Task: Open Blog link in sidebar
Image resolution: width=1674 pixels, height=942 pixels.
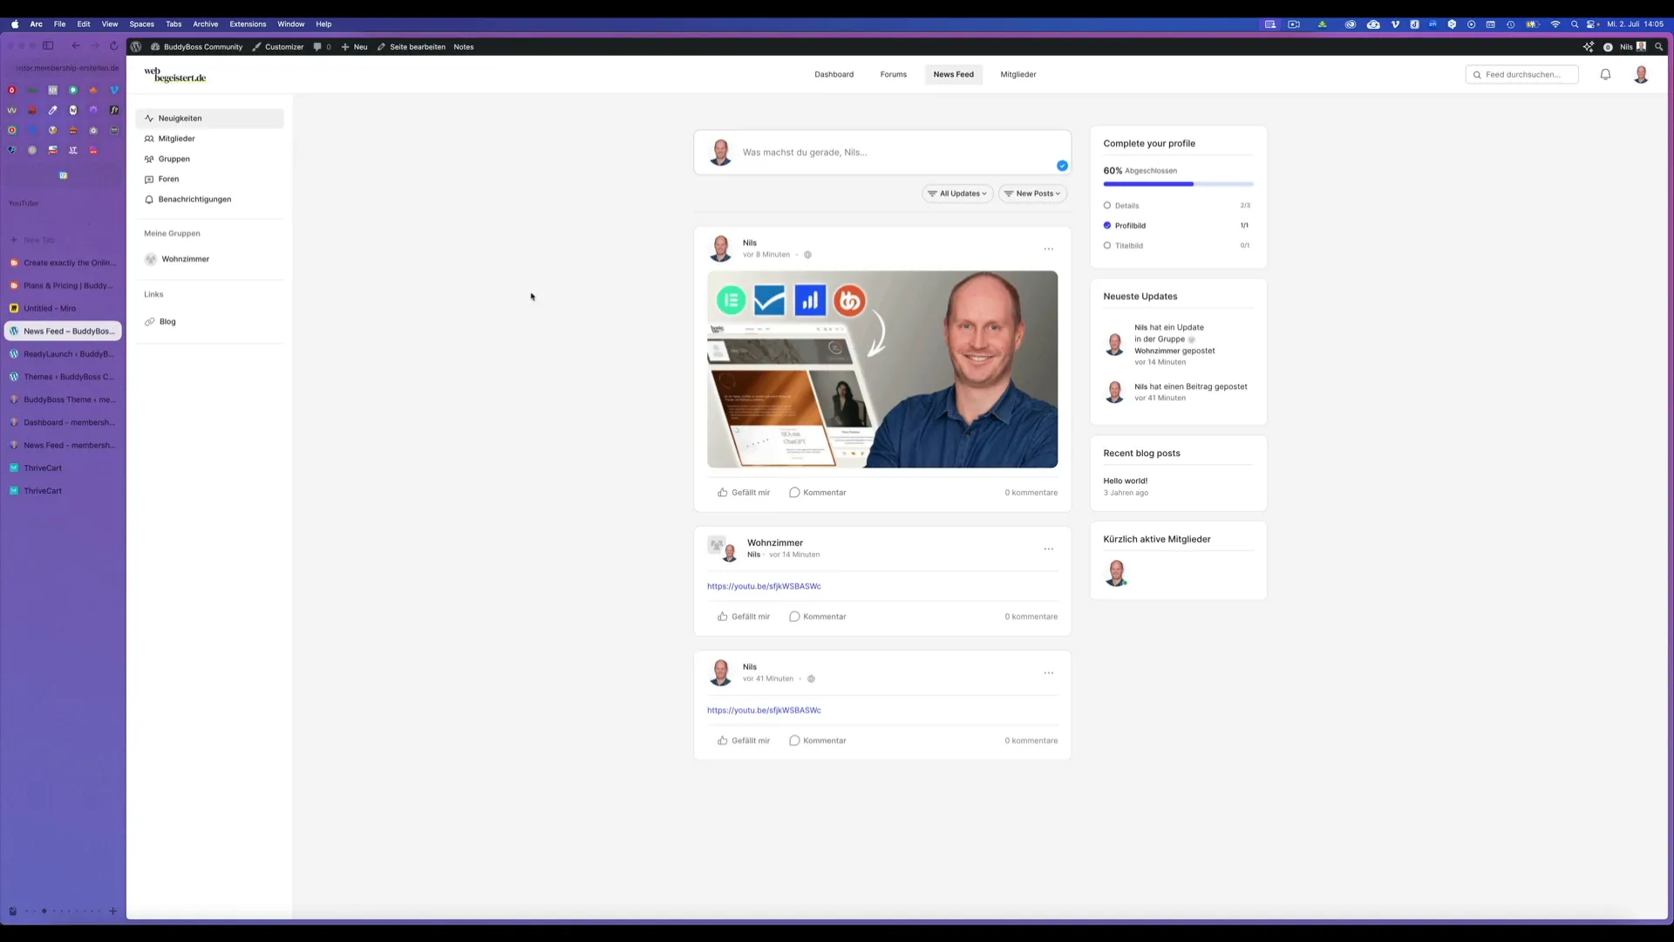Action: tap(167, 322)
